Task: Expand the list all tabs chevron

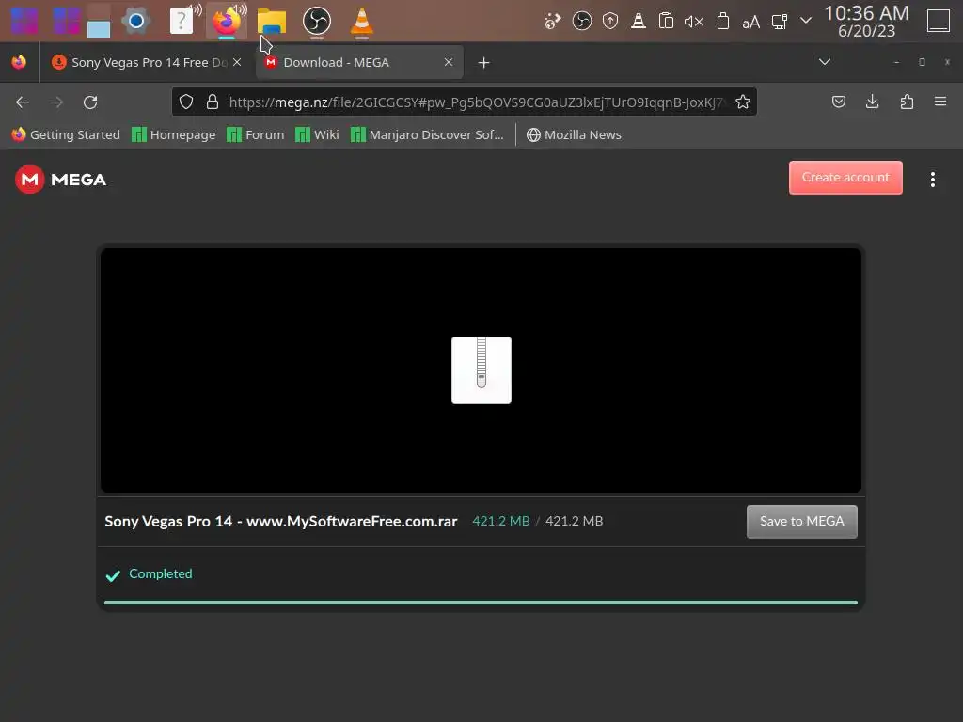Action: 825,62
